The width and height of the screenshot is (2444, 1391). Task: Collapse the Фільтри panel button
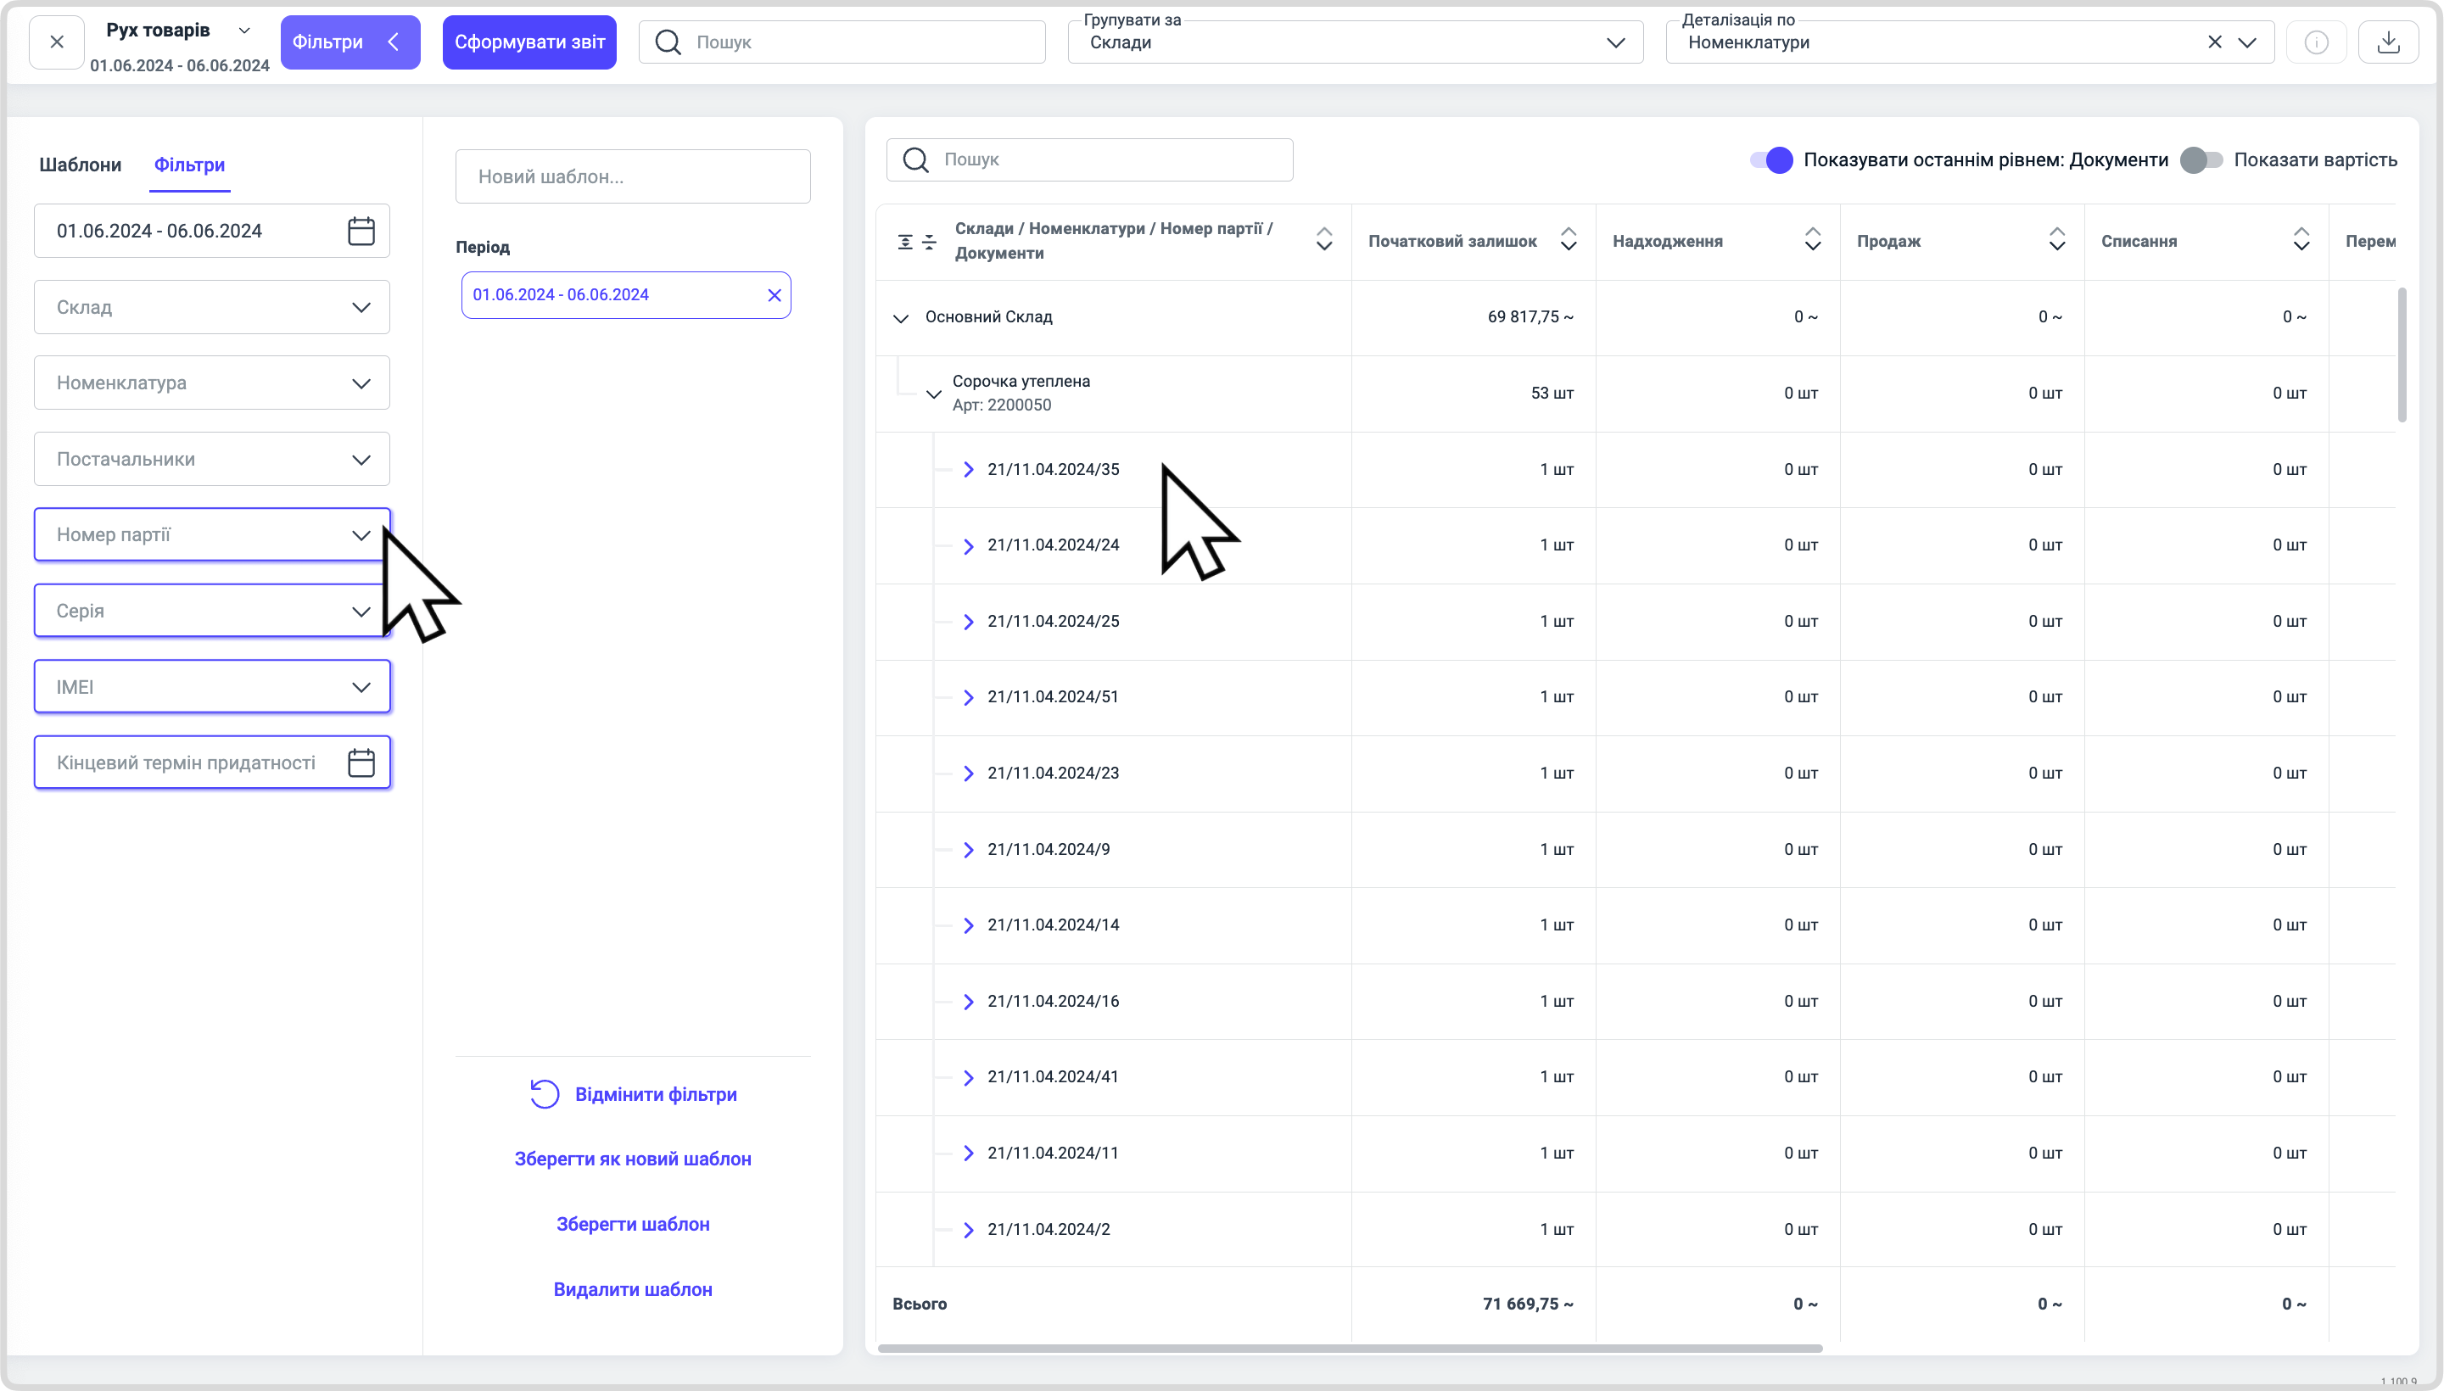coord(350,42)
